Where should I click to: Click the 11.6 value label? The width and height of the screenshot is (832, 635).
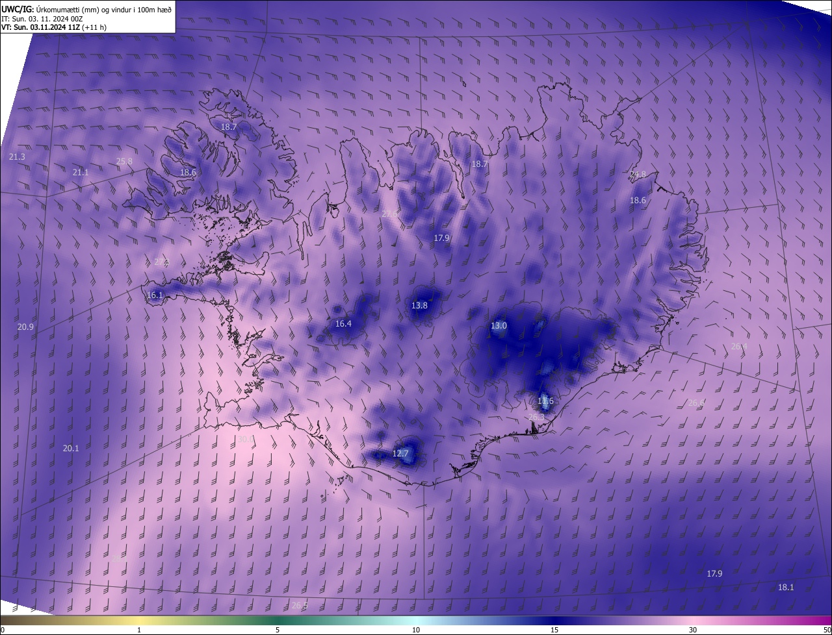pyautogui.click(x=545, y=401)
